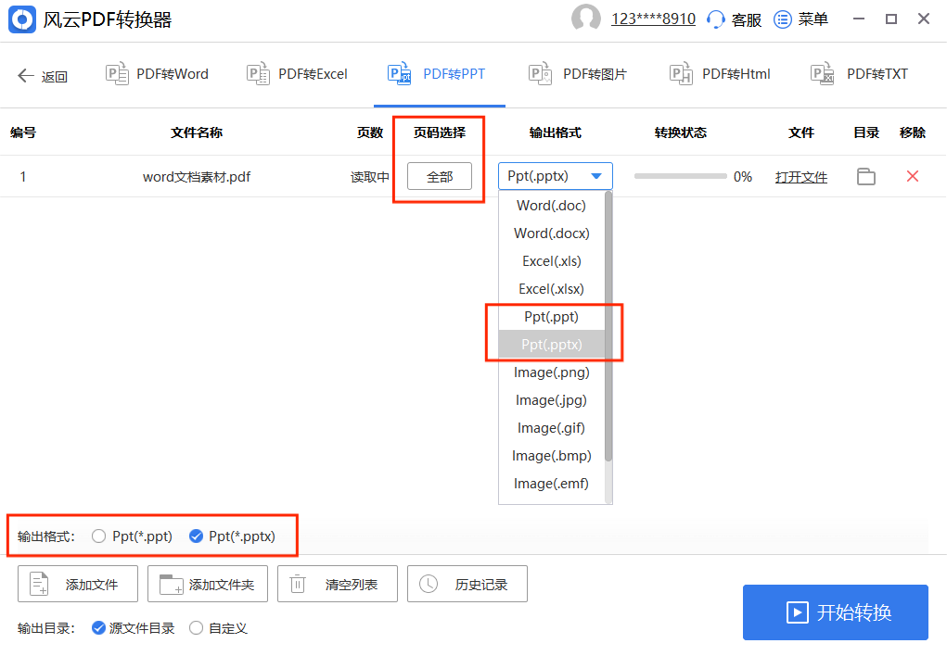Screen dimensions: 947x656
Task: Click the PDF转Html tab icon
Action: click(681, 73)
